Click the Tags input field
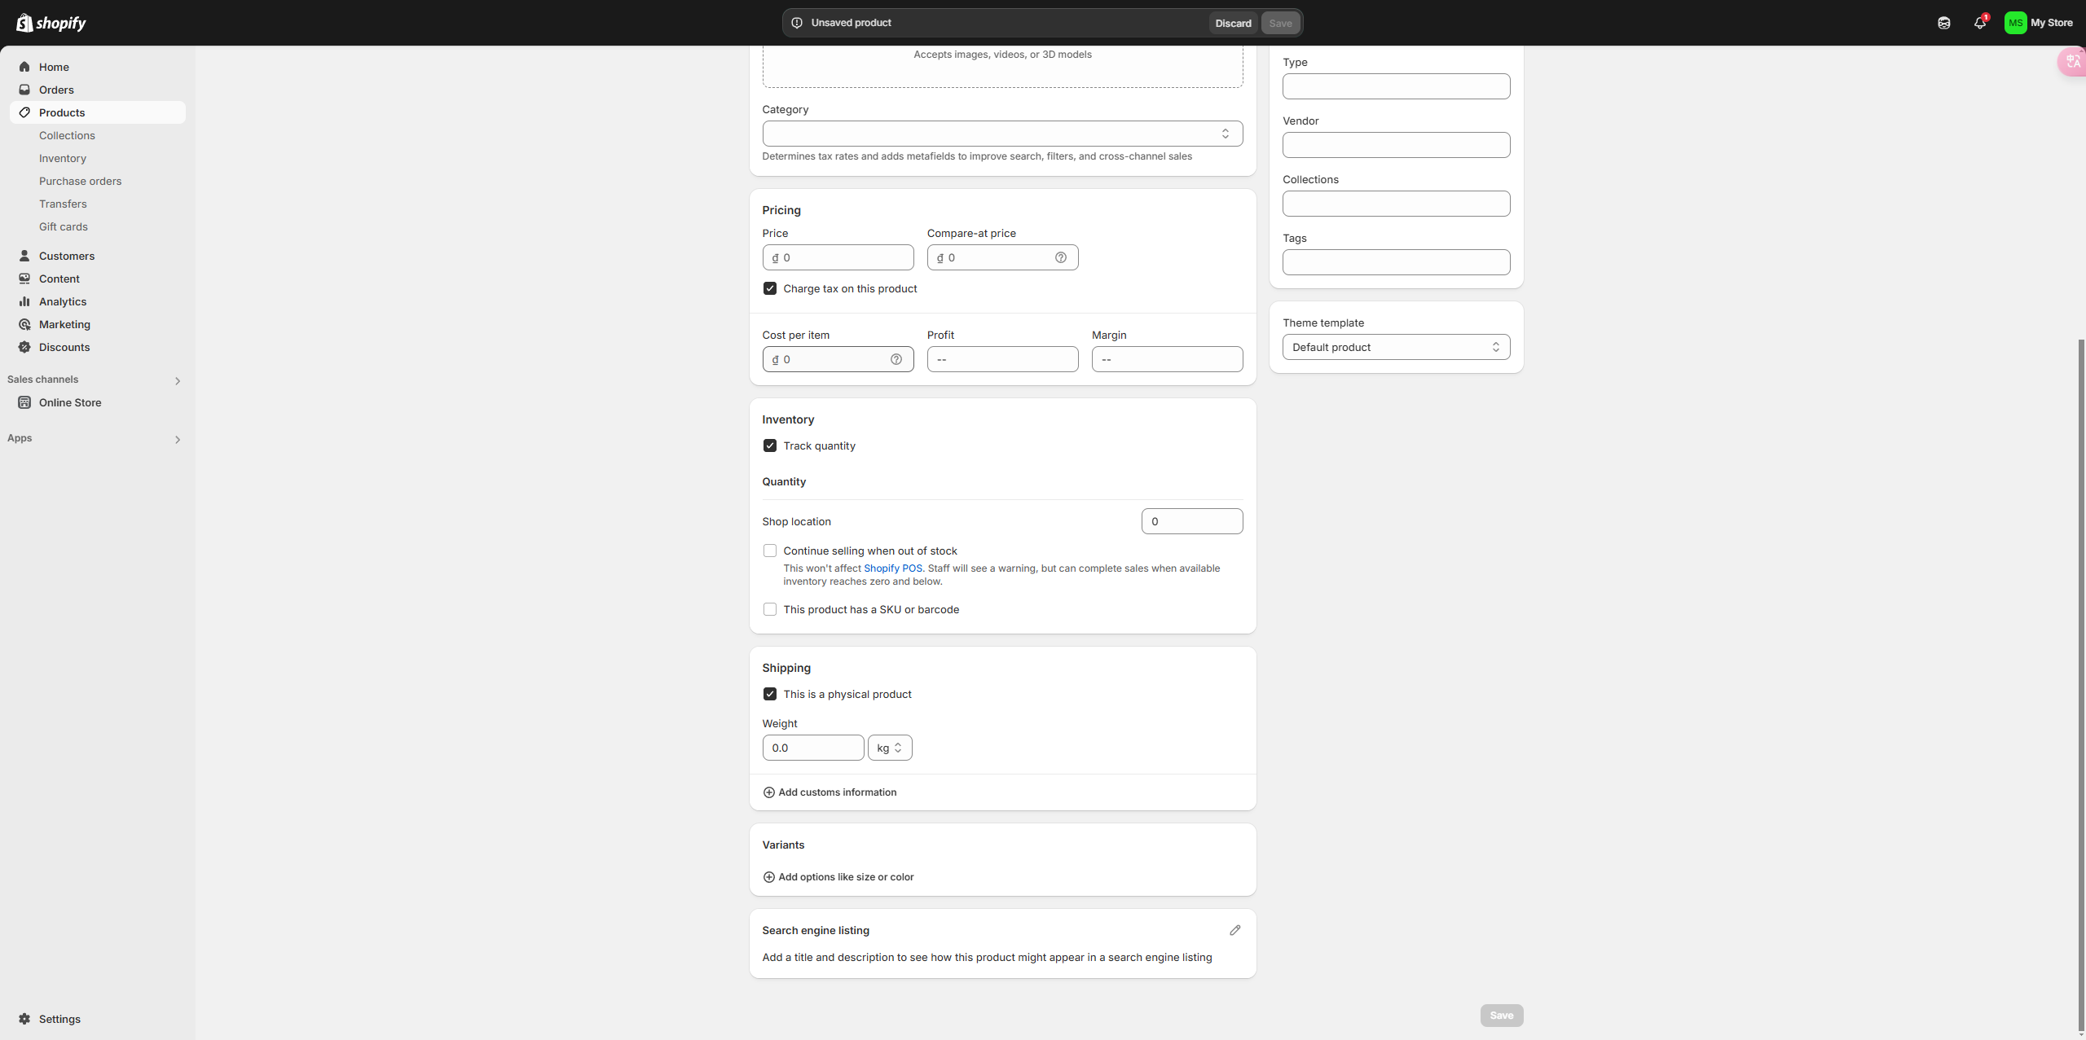The width and height of the screenshot is (2086, 1040). (1396, 262)
